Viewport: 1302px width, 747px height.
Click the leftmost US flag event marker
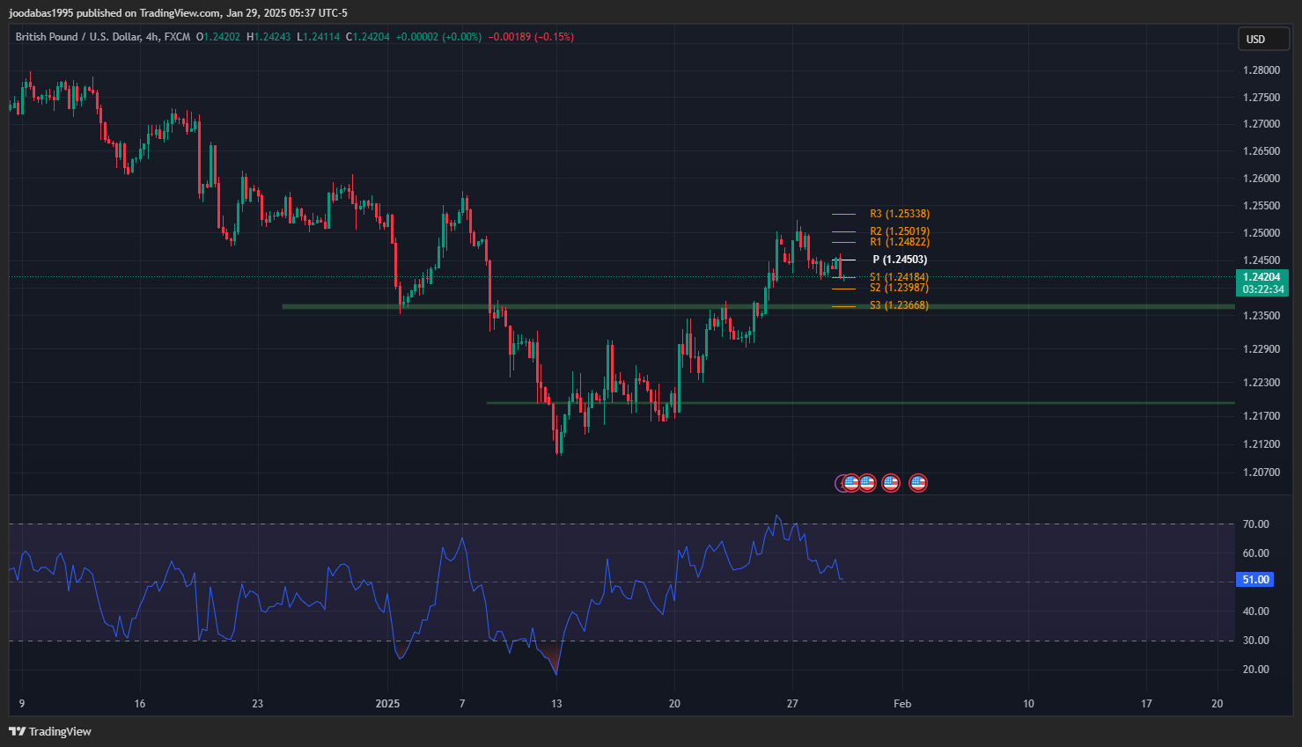click(850, 482)
